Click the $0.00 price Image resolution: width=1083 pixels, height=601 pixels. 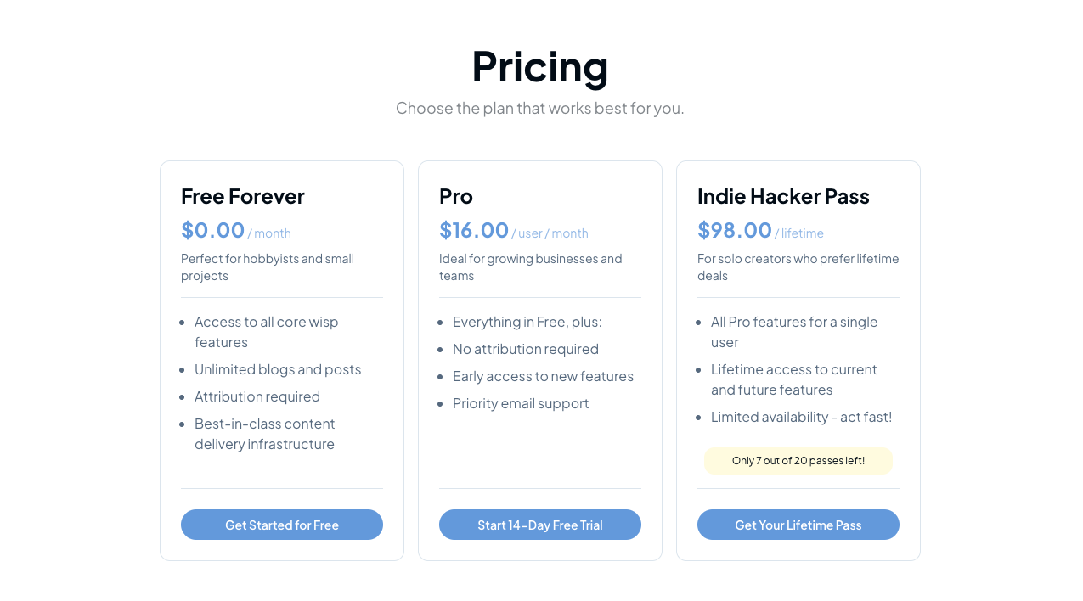(x=213, y=230)
